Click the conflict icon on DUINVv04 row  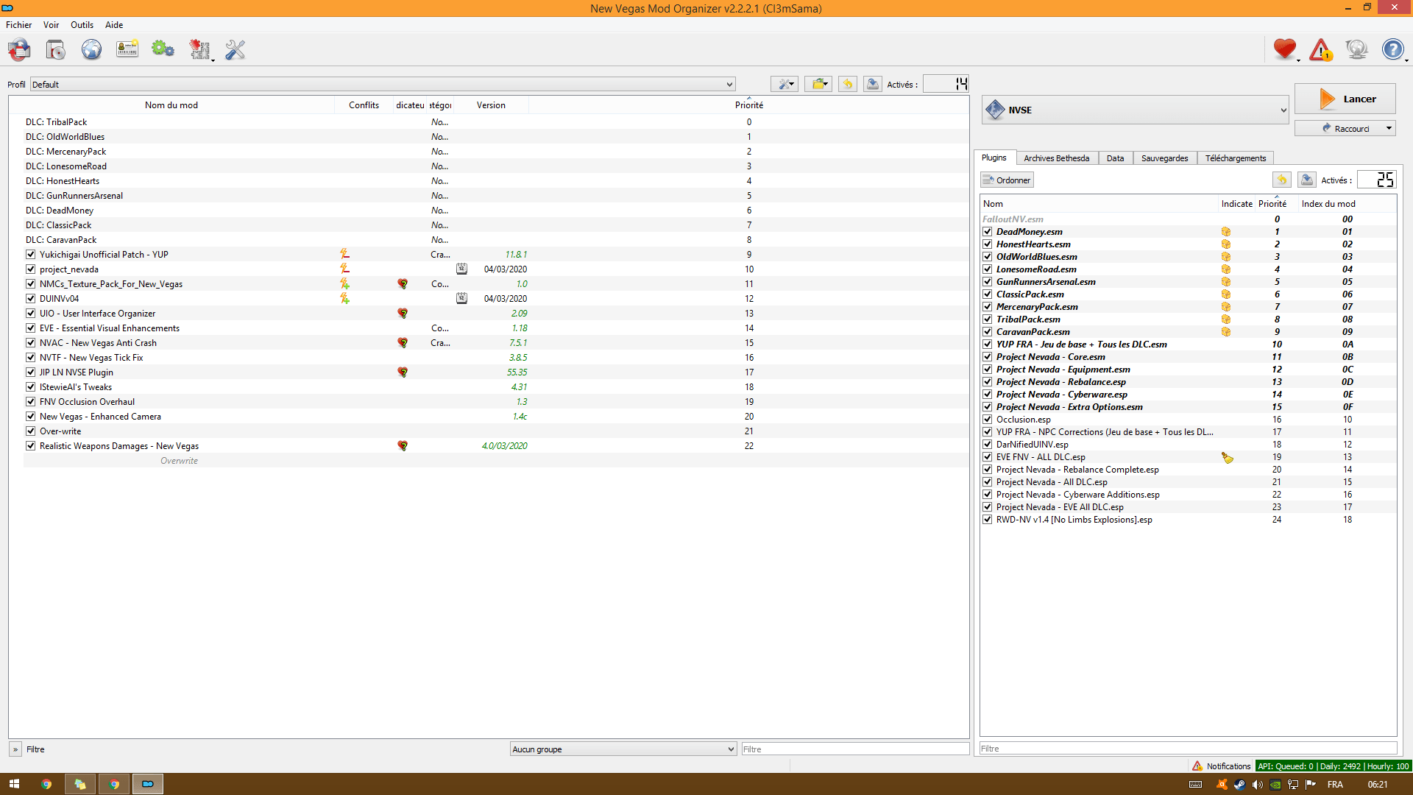point(344,298)
